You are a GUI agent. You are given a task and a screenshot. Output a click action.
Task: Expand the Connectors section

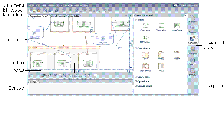(x=136, y=77)
